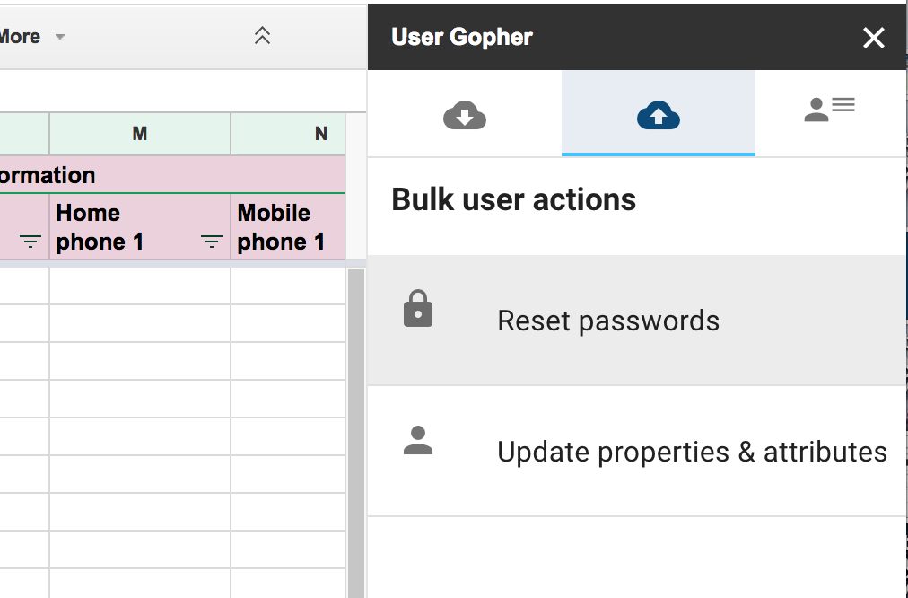The width and height of the screenshot is (908, 598).
Task: Click the pink merged 'ormation' header cell
Action: (x=135, y=175)
